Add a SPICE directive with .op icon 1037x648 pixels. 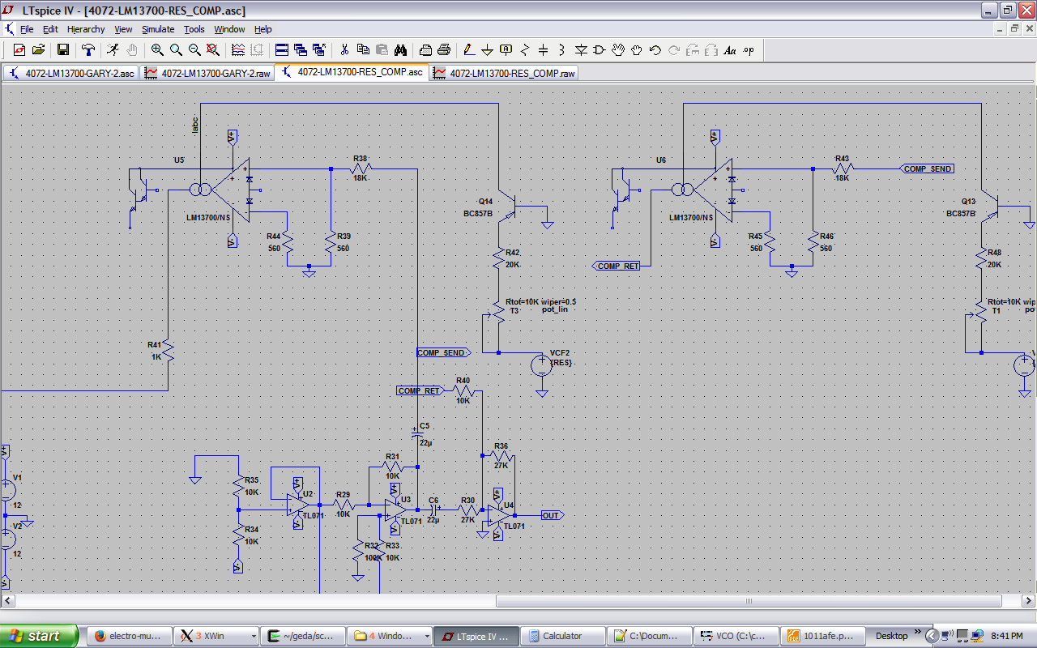pyautogui.click(x=748, y=49)
